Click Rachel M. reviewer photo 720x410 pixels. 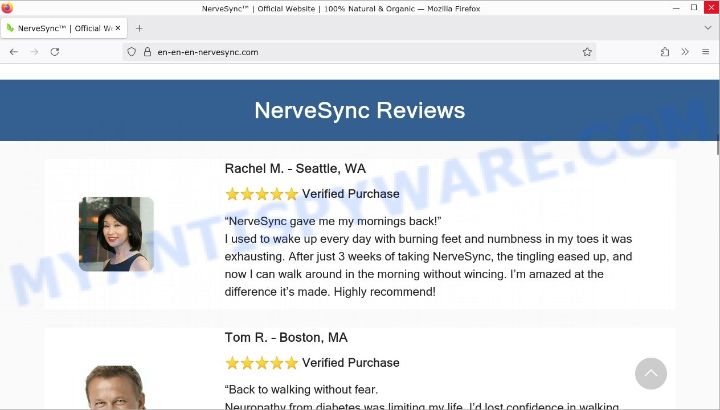116,234
